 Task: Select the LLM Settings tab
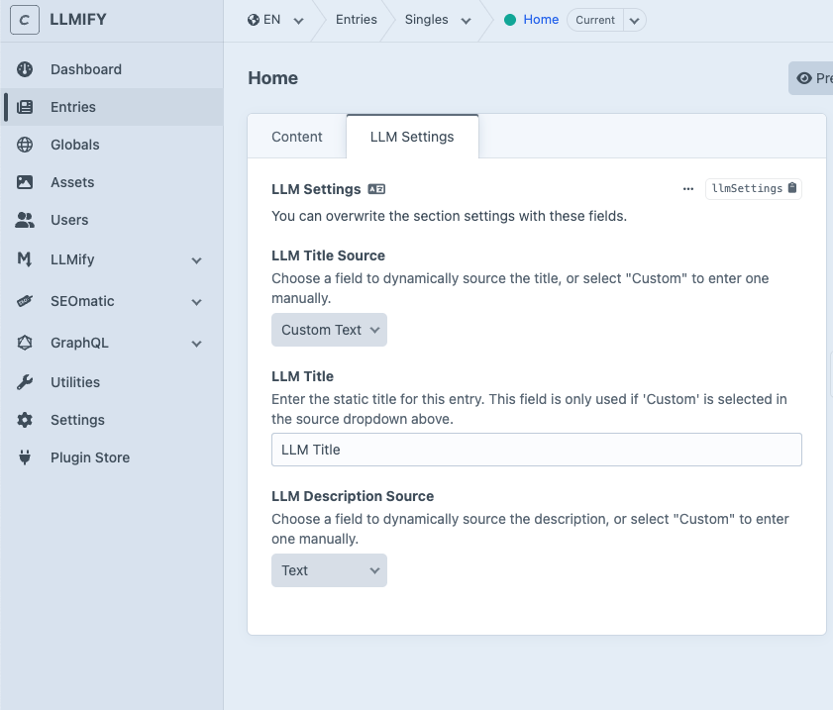pyautogui.click(x=412, y=137)
